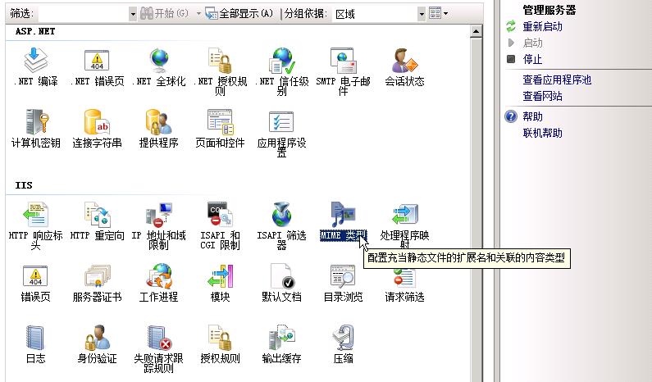Click the disabled 启动 action
Screen dimensions: 652x382
click(x=532, y=43)
